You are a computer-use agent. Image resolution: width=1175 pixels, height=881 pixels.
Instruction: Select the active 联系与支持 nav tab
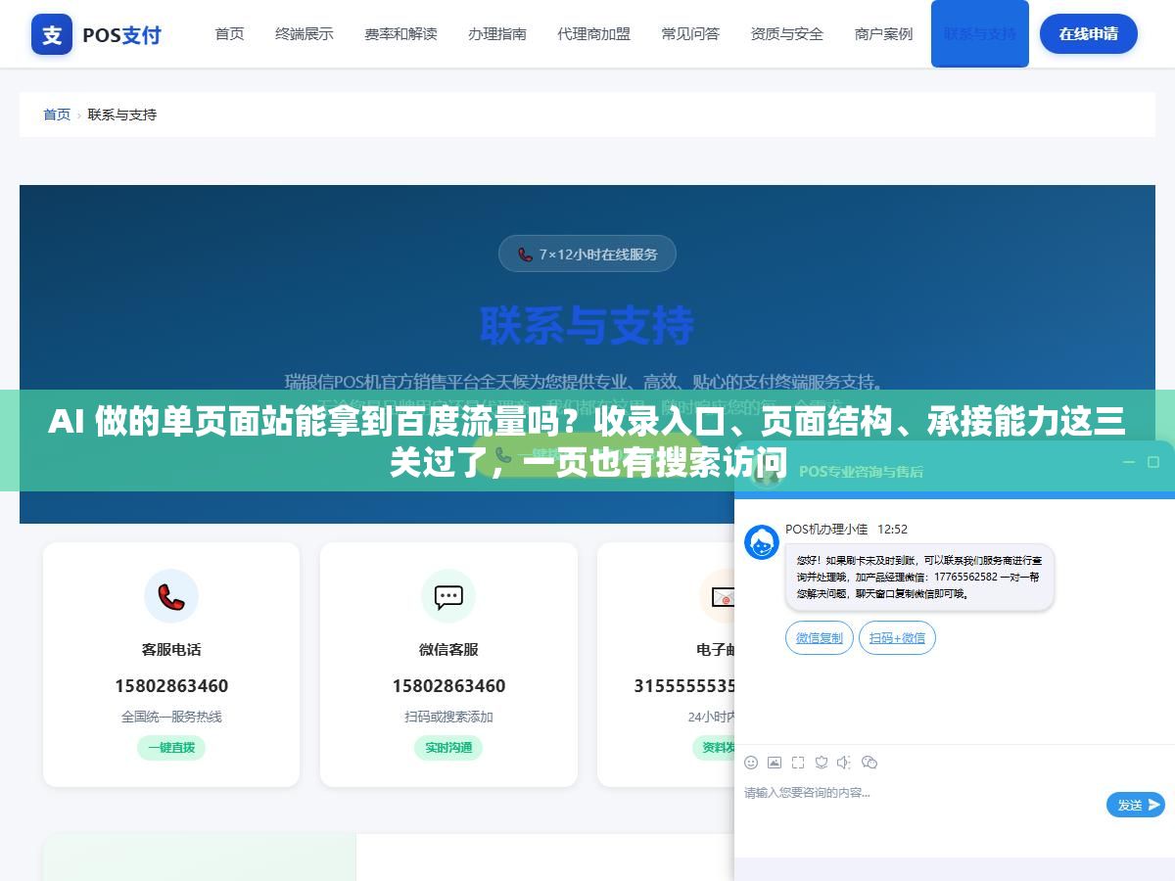pos(980,33)
